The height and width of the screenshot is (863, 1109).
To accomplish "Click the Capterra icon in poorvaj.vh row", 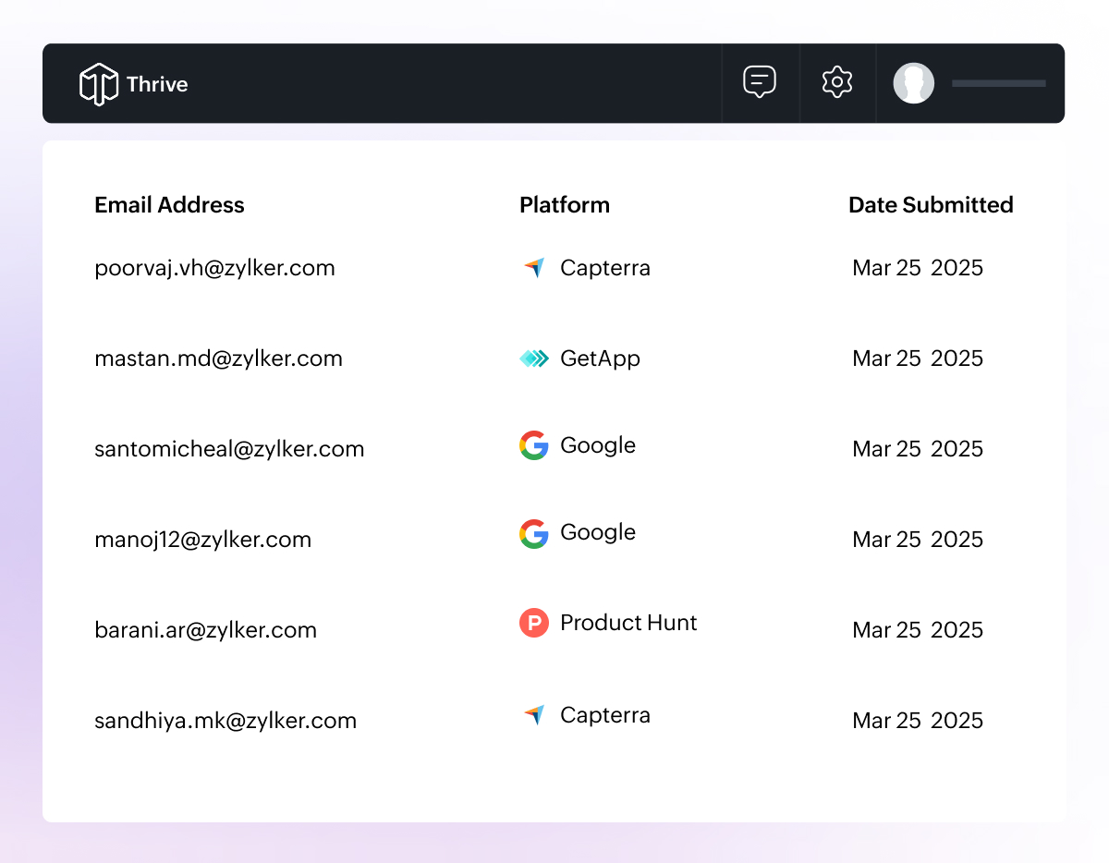I will point(534,268).
